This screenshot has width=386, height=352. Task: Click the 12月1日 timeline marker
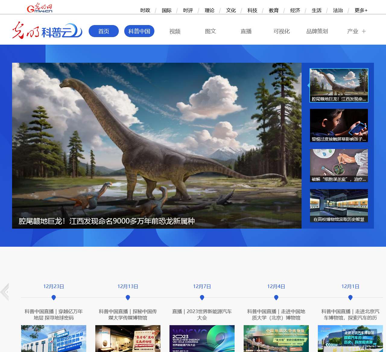click(x=350, y=298)
